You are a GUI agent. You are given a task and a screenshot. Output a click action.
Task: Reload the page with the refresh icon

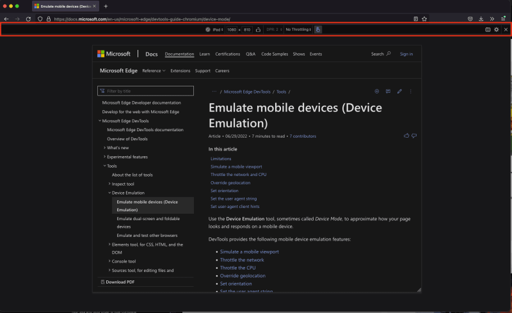click(x=28, y=19)
